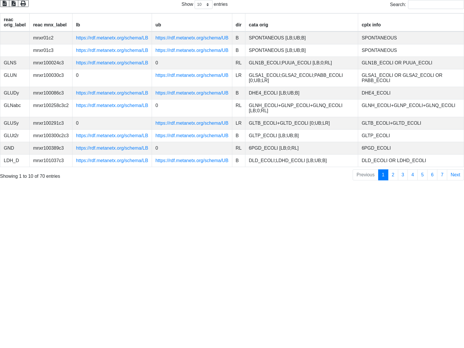Open LB schema link in GLNS row

tap(112, 63)
